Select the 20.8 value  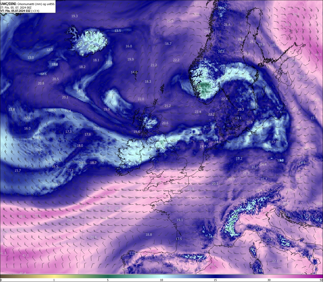[41, 83]
